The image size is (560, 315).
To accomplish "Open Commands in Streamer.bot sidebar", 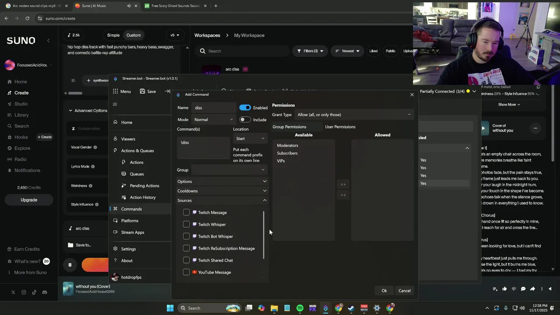I will (x=140, y=209).
